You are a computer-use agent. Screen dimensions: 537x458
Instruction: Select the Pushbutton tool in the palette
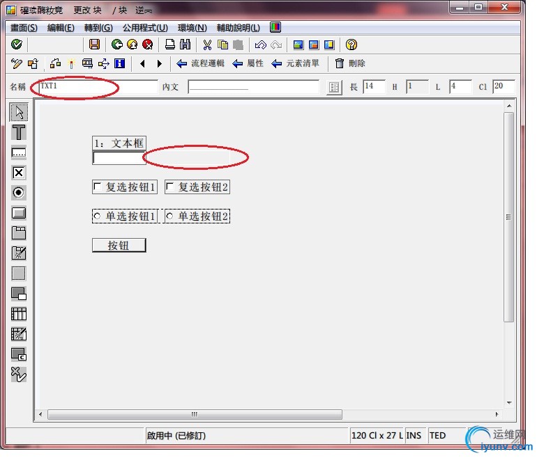click(x=19, y=213)
